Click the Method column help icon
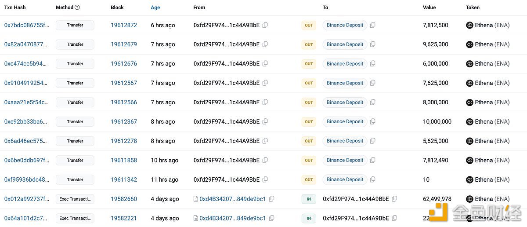The width and height of the screenshot is (527, 227). [x=77, y=7]
